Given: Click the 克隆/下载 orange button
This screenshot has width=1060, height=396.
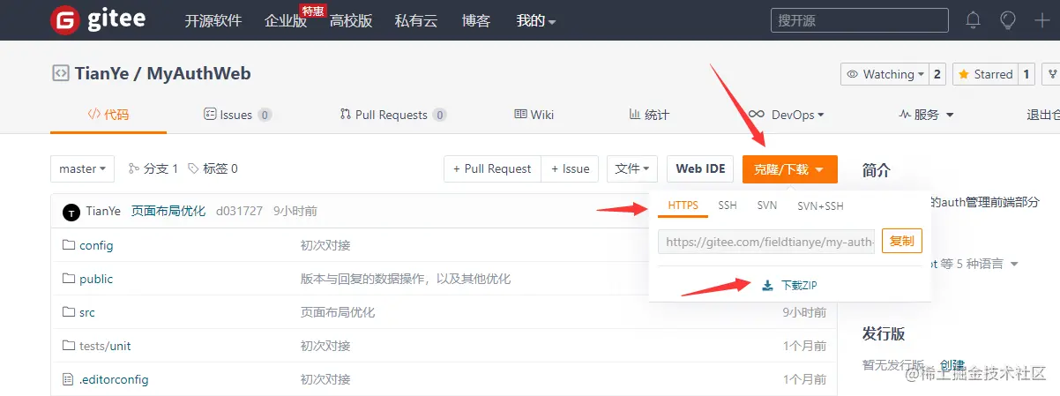Looking at the screenshot, I should point(789,169).
